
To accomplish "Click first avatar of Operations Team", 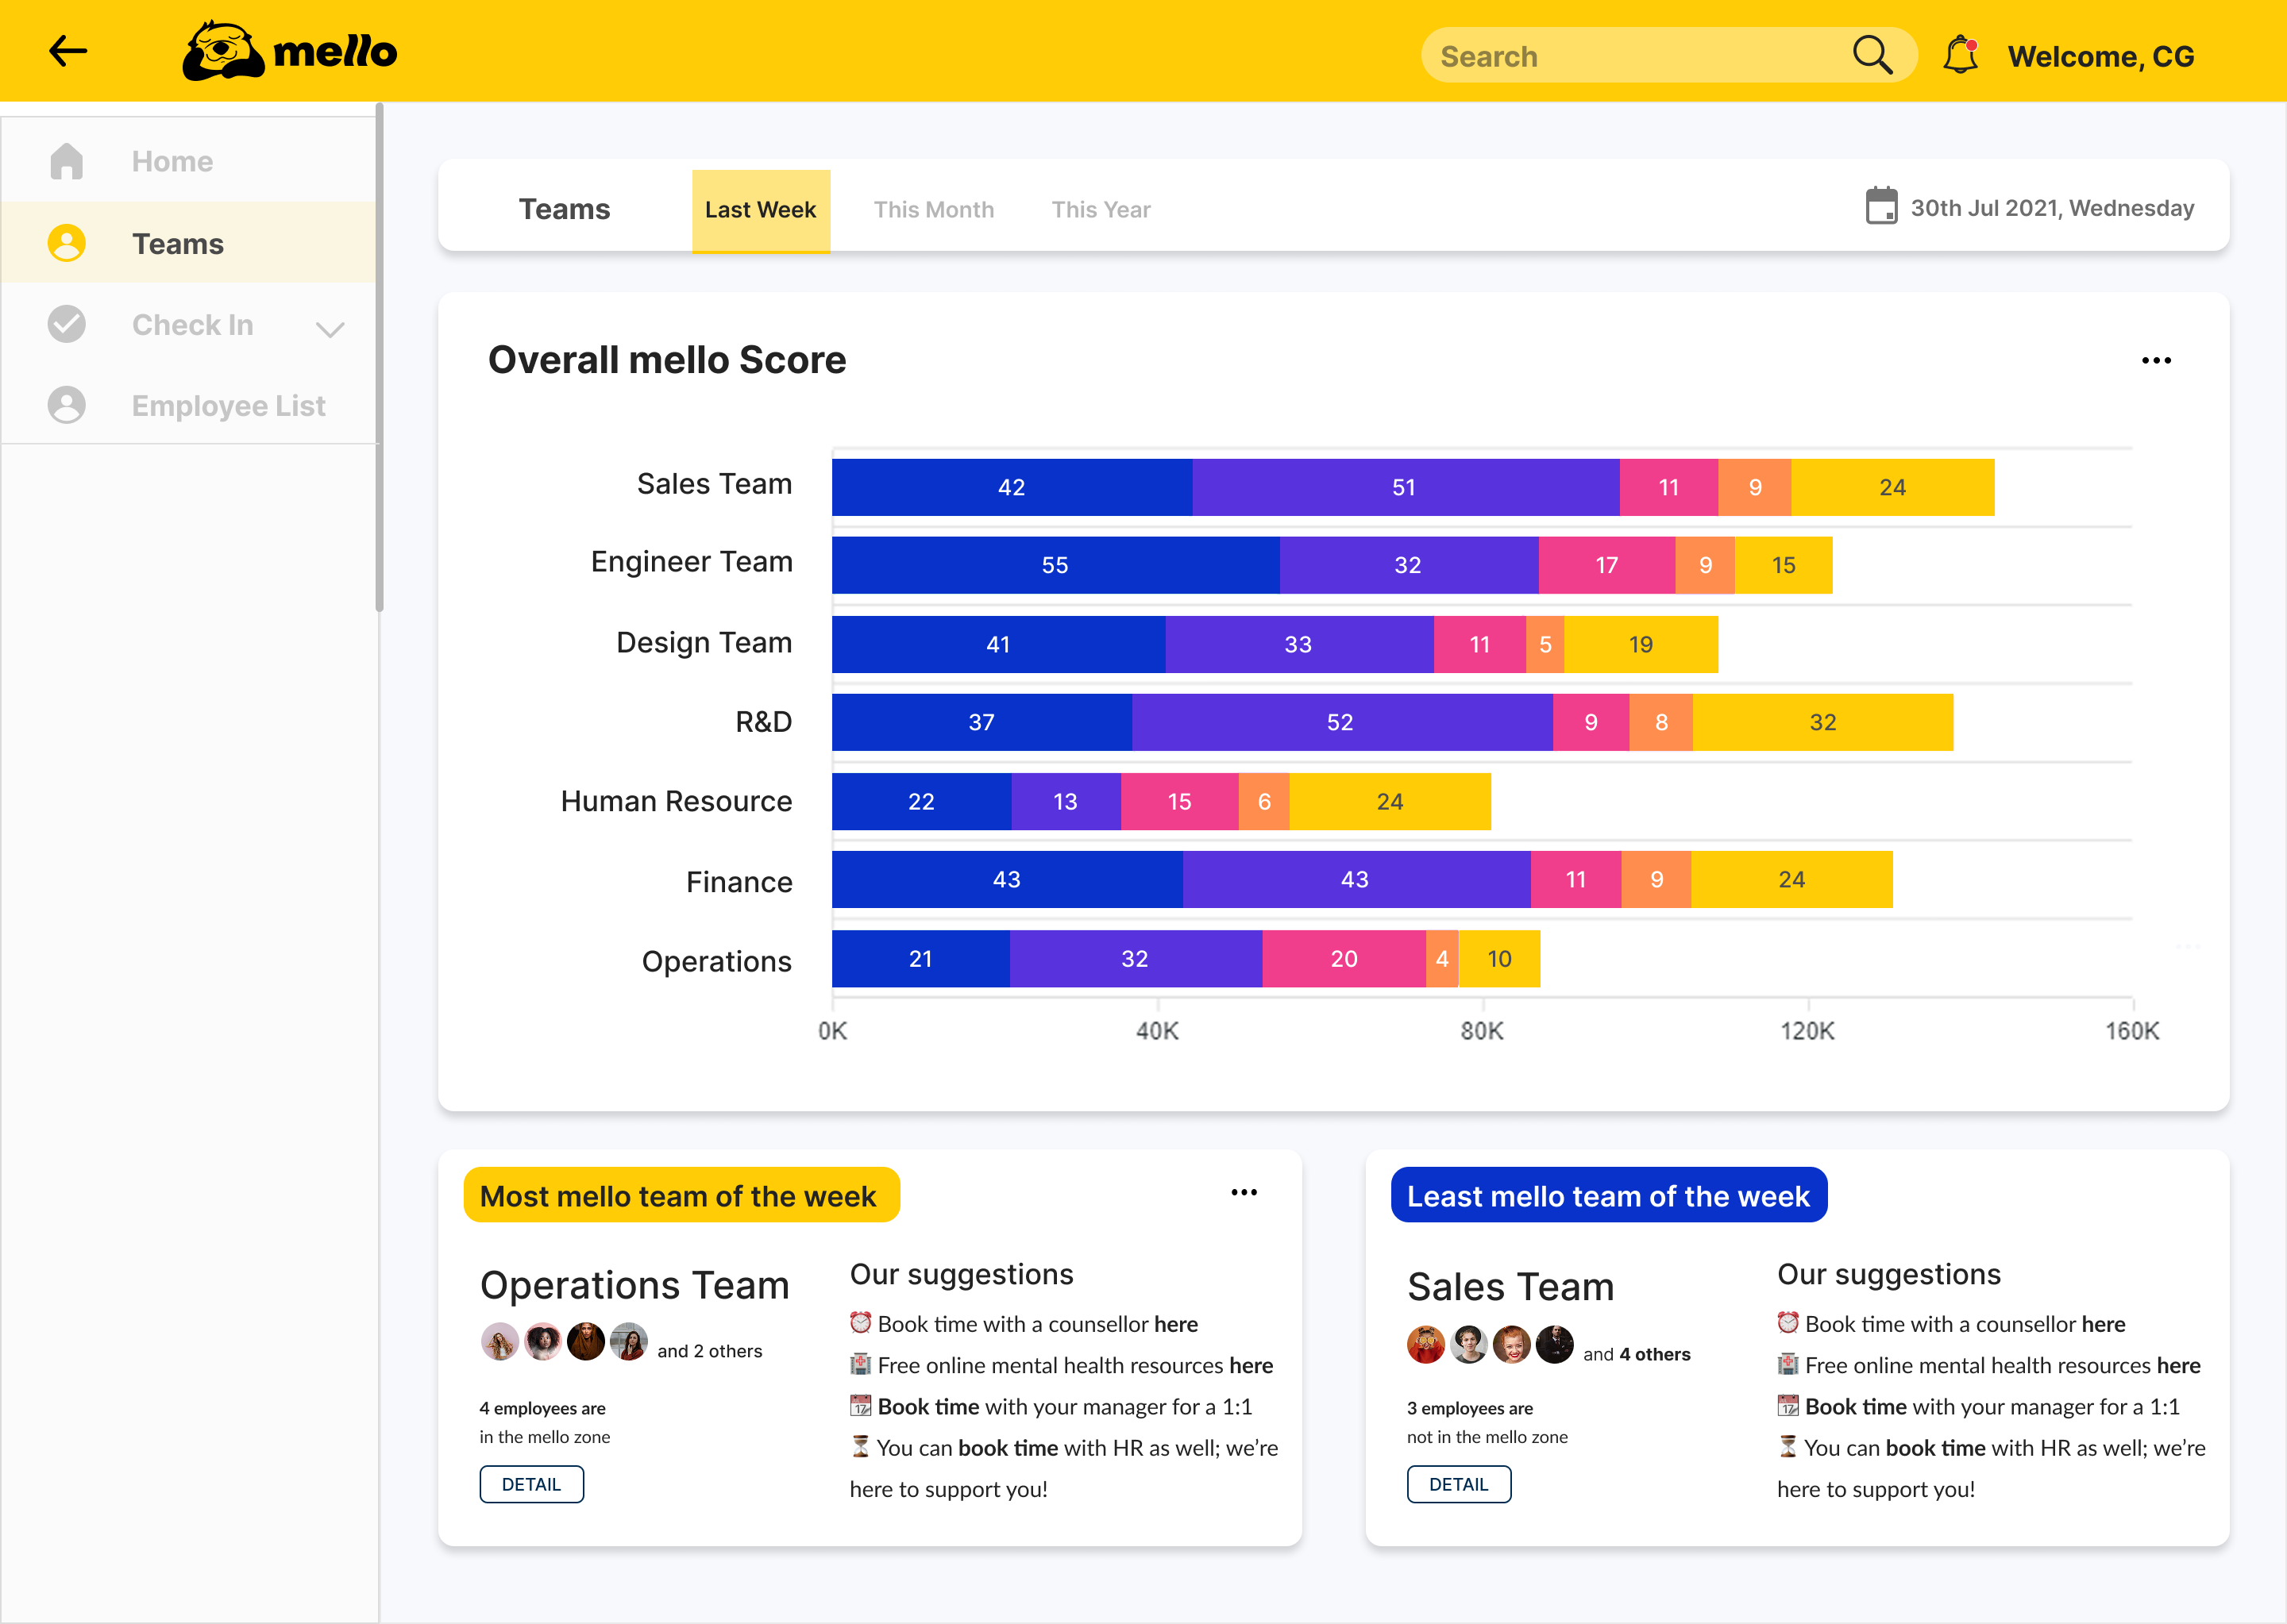I will (x=499, y=1341).
